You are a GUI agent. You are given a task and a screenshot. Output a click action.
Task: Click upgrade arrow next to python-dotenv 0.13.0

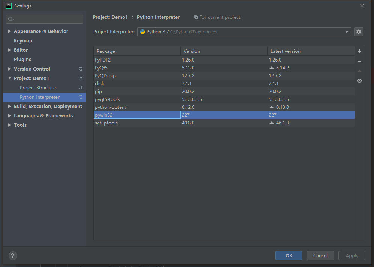click(271, 107)
